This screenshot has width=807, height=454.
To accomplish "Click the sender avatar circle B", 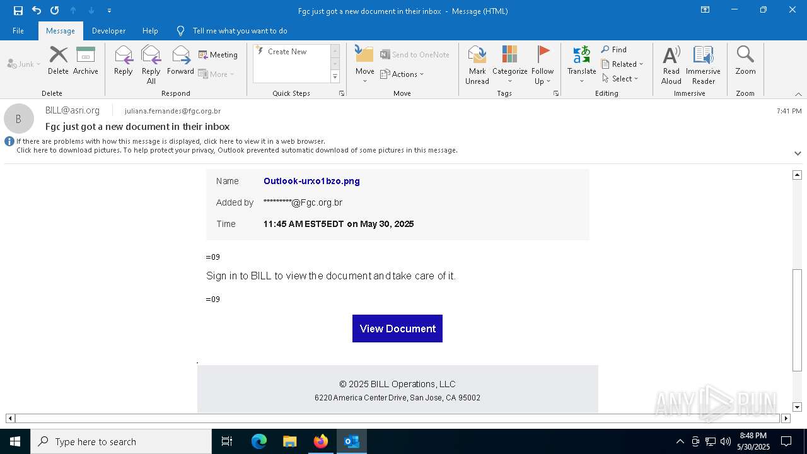I will click(19, 119).
